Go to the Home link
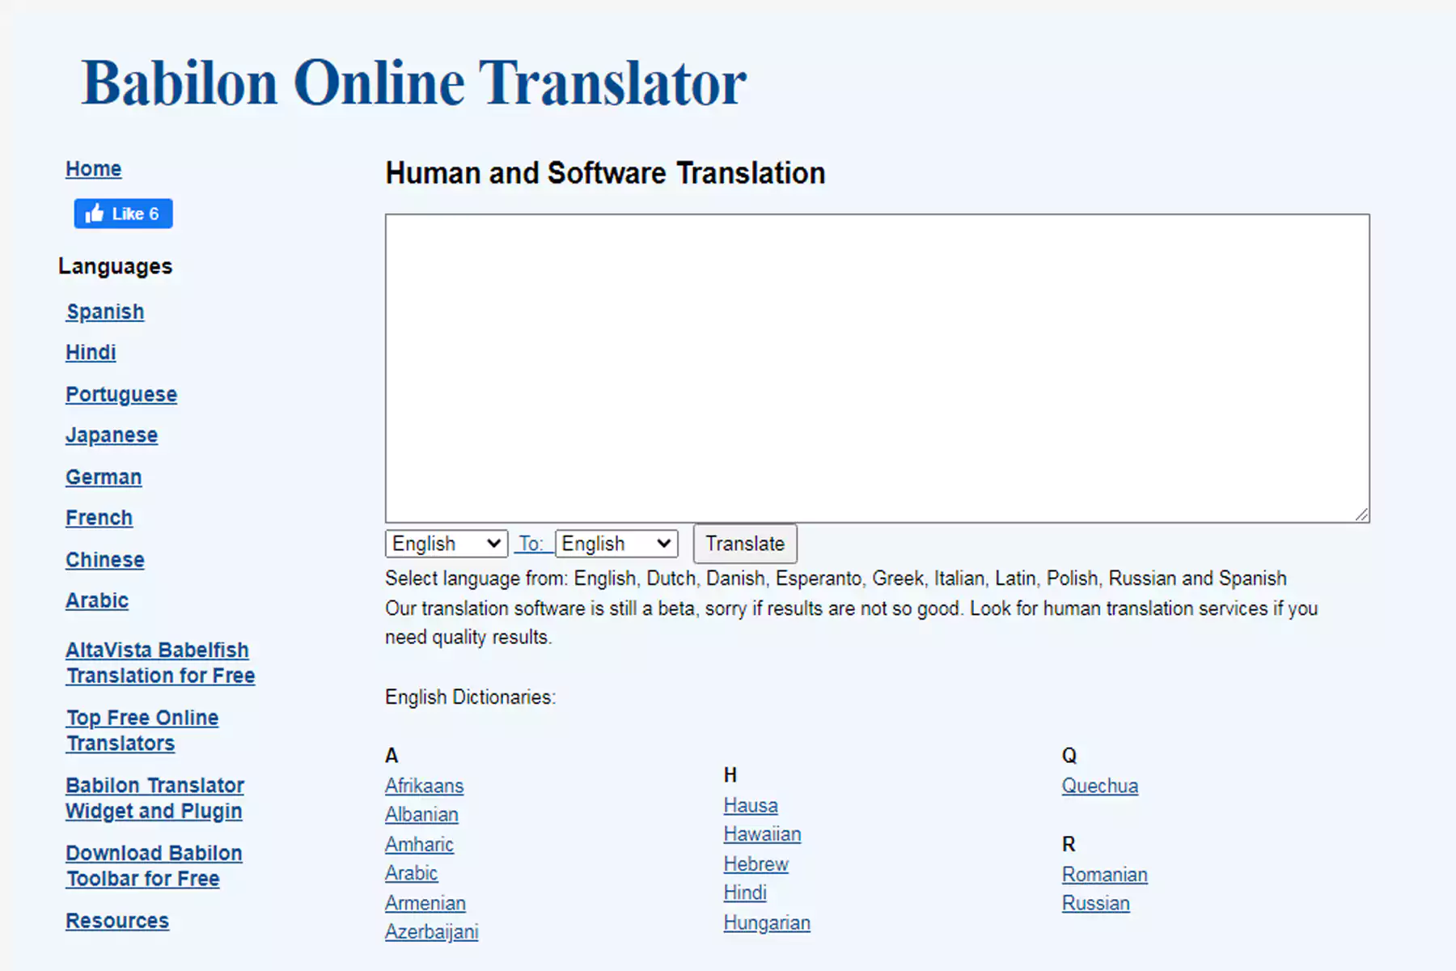The image size is (1456, 971). point(94,169)
